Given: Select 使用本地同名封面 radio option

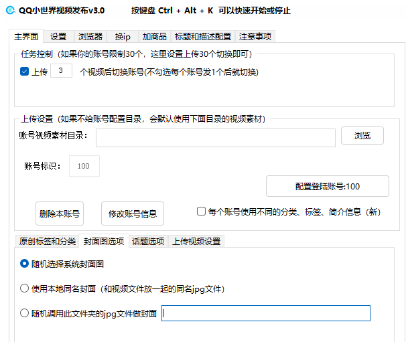Looking at the screenshot, I should coord(25,289).
